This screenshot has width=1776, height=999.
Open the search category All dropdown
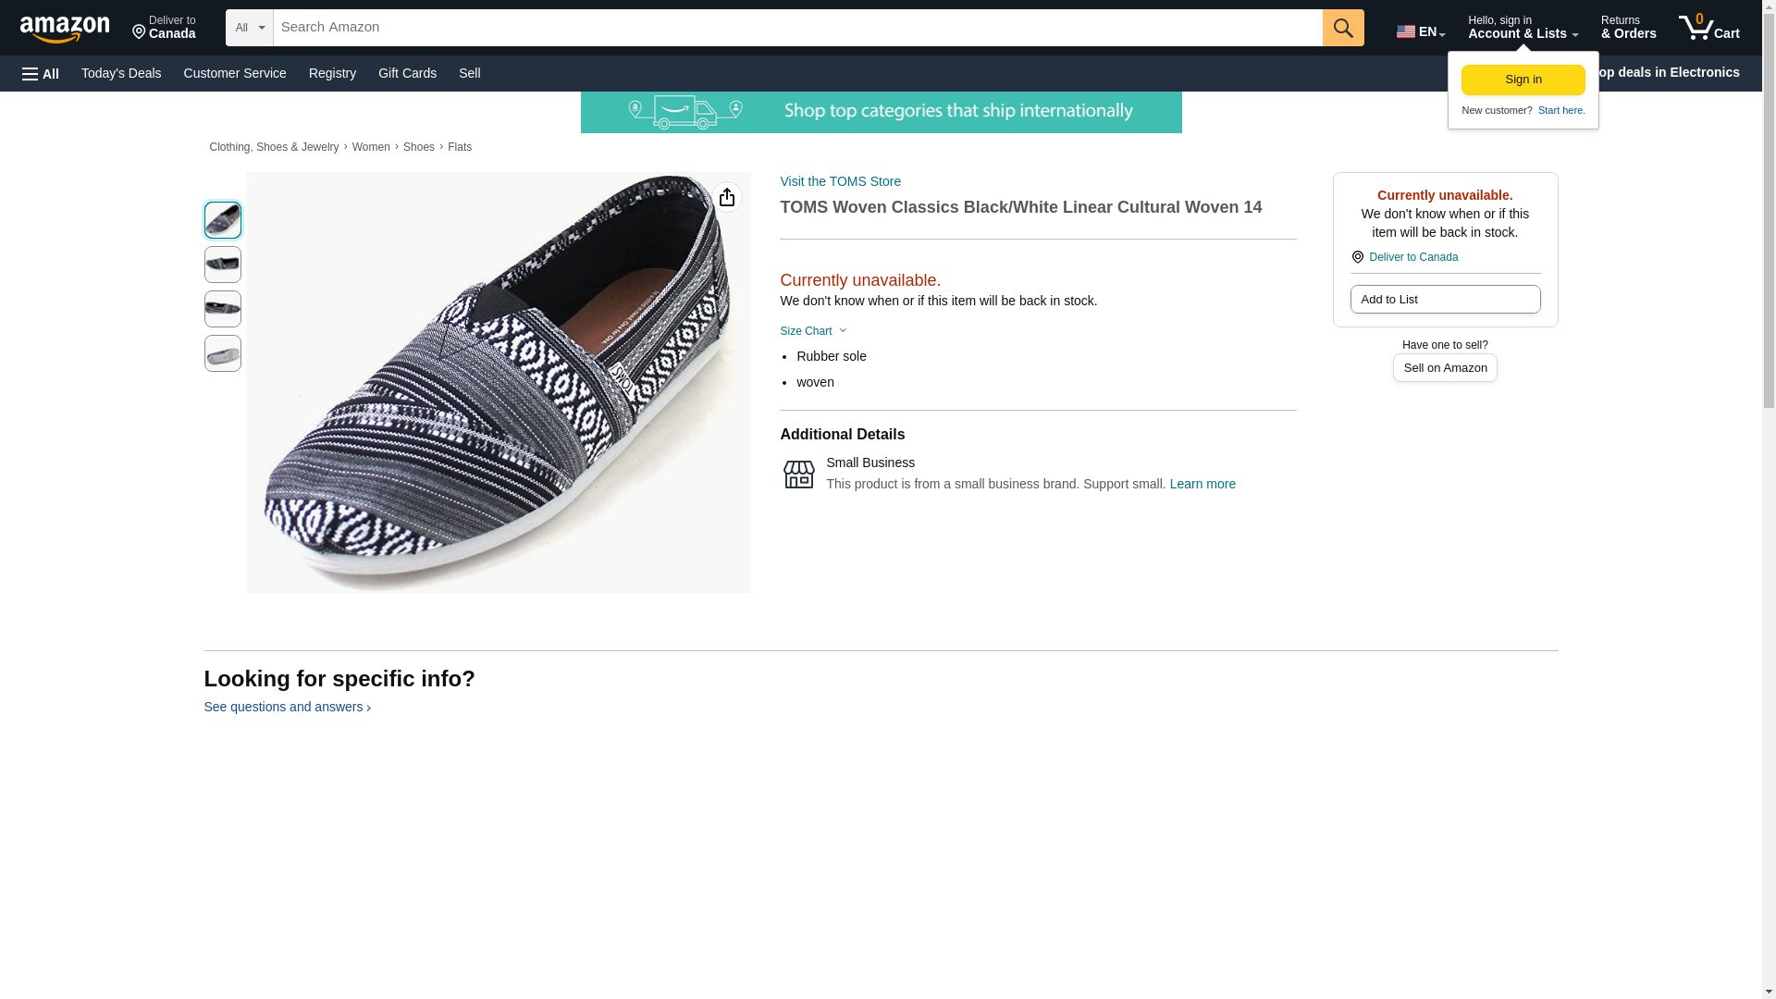point(249,28)
